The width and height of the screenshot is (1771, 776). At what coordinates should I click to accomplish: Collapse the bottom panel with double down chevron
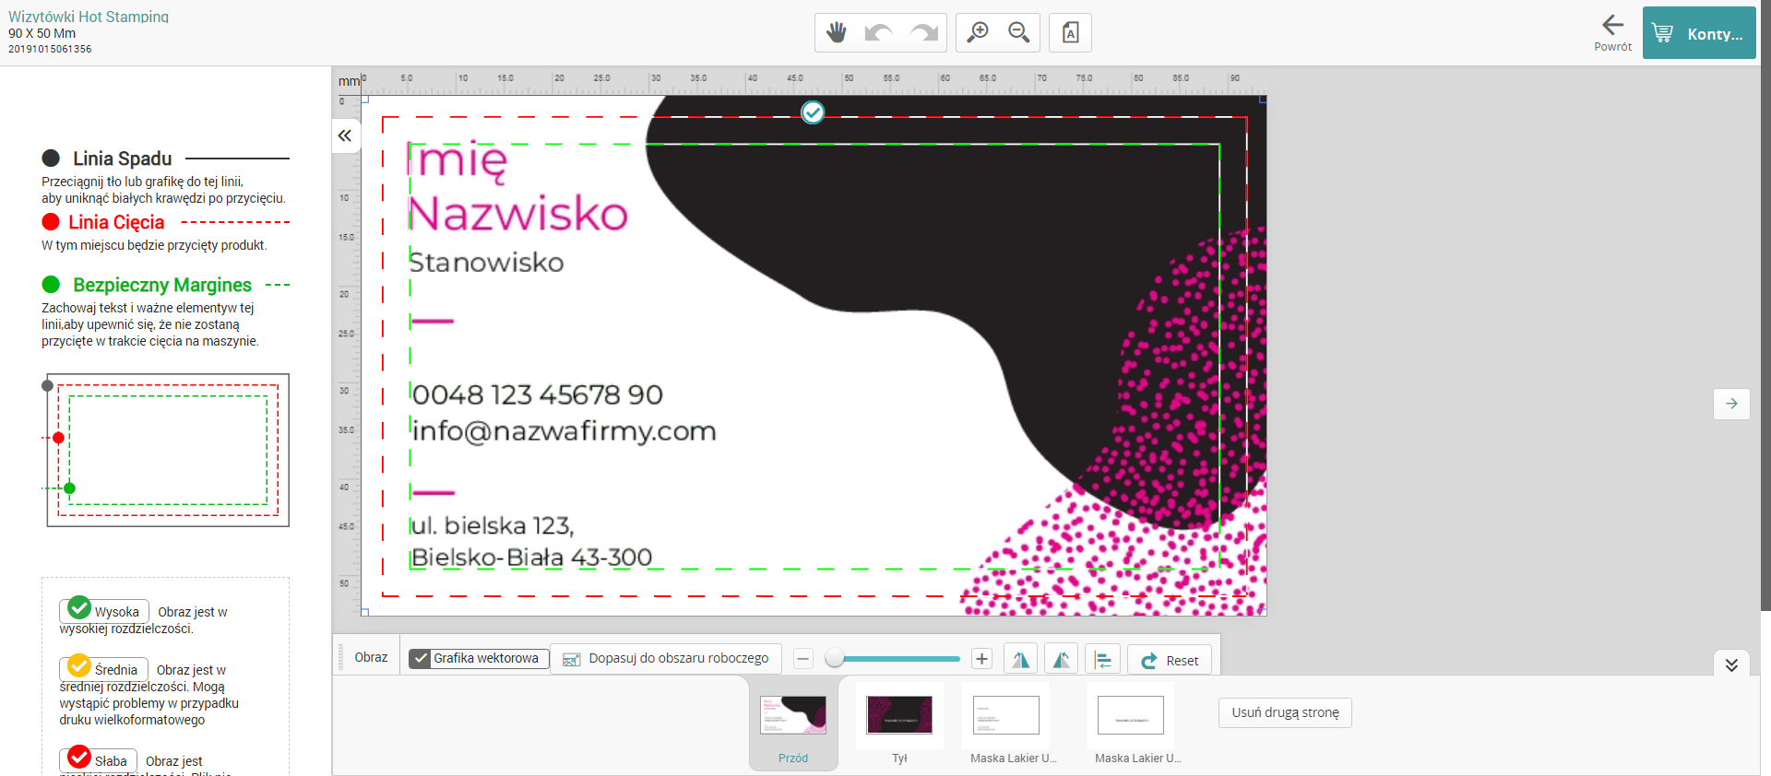tap(1731, 664)
